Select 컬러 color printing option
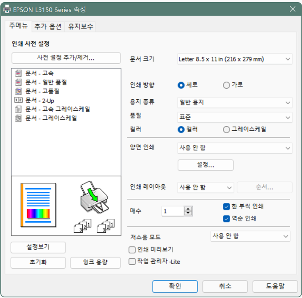Screen dimensions: 302x298 point(181,129)
